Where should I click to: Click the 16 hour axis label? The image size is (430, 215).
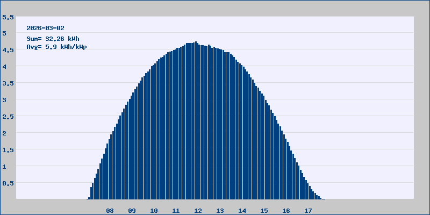pos(286,210)
